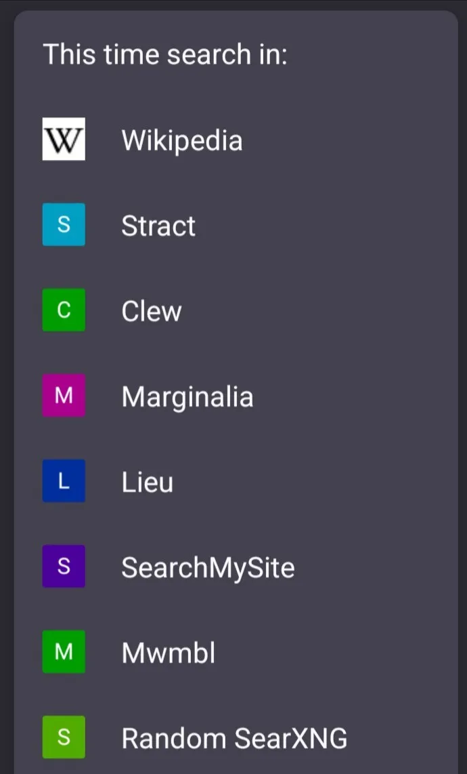The height and width of the screenshot is (774, 467).
Task: Click the light green S SearXNG icon
Action: 64,737
